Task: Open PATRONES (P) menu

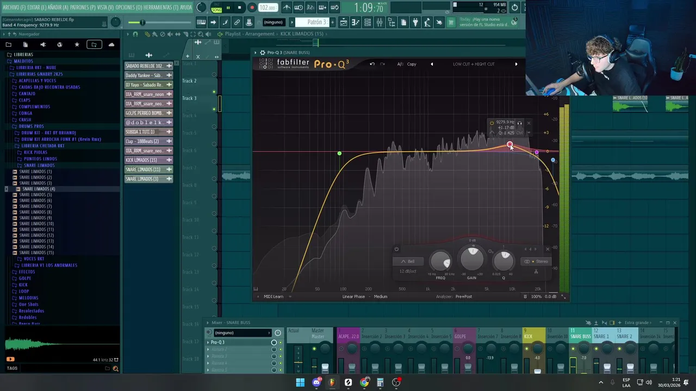Action: [x=83, y=8]
